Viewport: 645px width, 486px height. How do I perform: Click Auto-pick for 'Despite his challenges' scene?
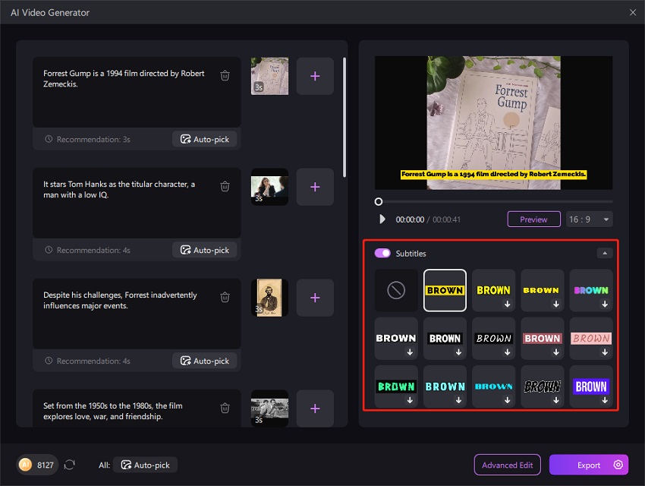[205, 361]
